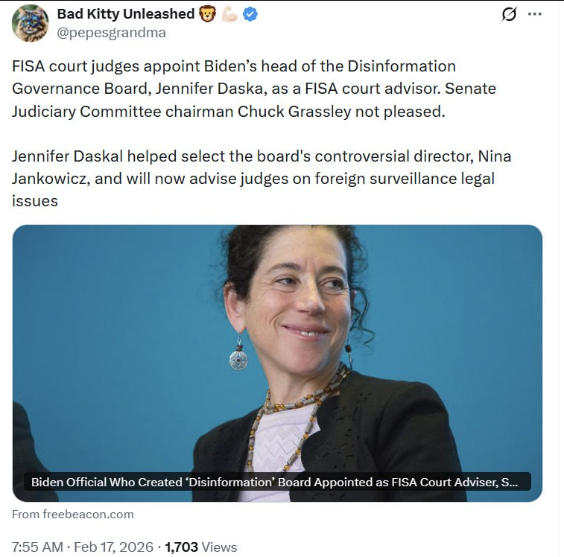
Task: Click the 1,703 view count number
Action: tap(181, 547)
